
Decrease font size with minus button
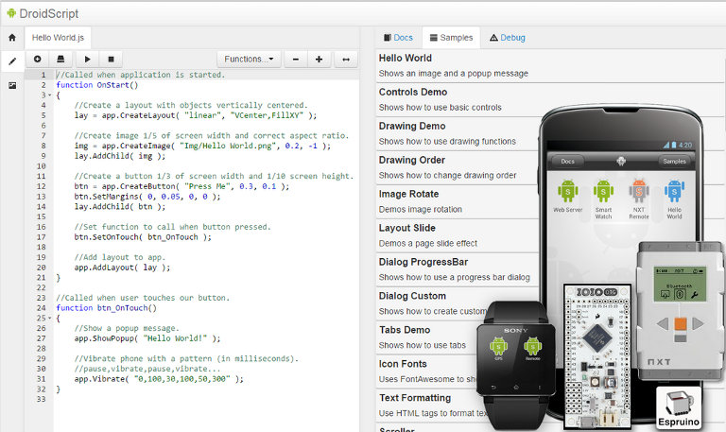(296, 60)
